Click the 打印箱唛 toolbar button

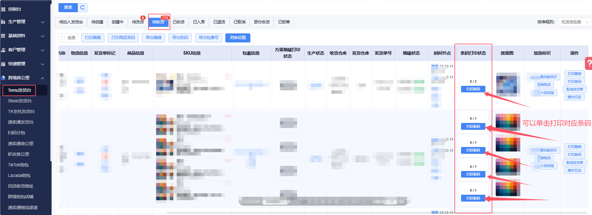(x=93, y=38)
